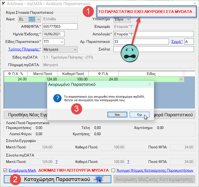Click the Αιτιολογία input field

coord(154,34)
